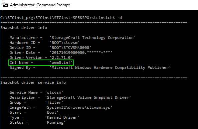Select the Driver Version value '2.2.71.0'
The height and width of the screenshot is (129, 198).
[x=61, y=58]
